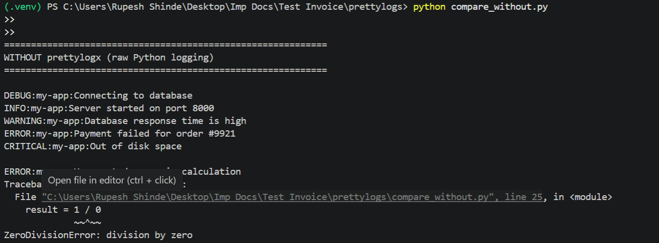Click the 'WITHOUT prettylogx' header text
Screen dimensions: 659x243
click(109, 58)
